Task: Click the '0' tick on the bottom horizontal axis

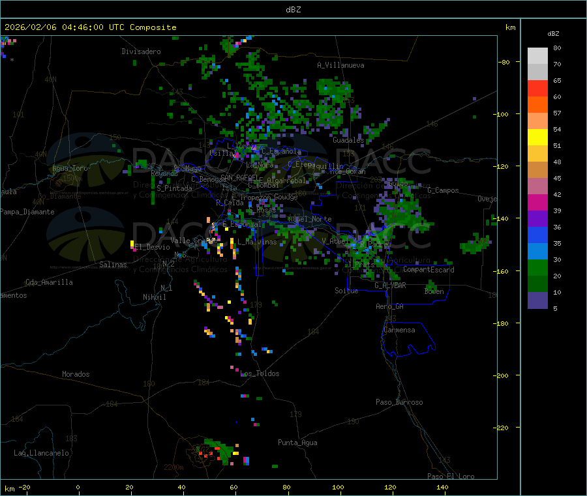Action: [78, 487]
